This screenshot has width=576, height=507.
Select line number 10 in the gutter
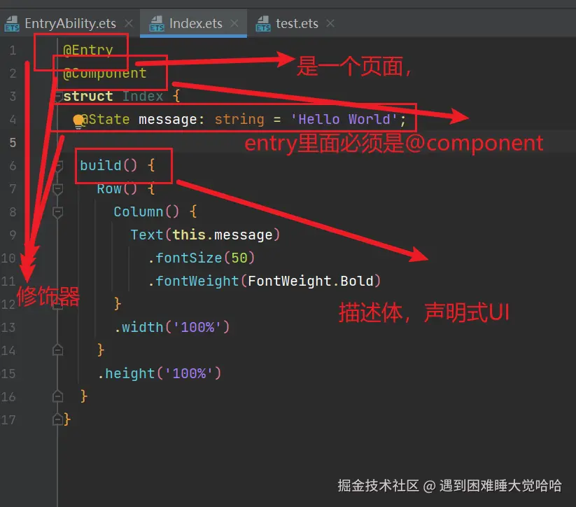click(x=12, y=258)
